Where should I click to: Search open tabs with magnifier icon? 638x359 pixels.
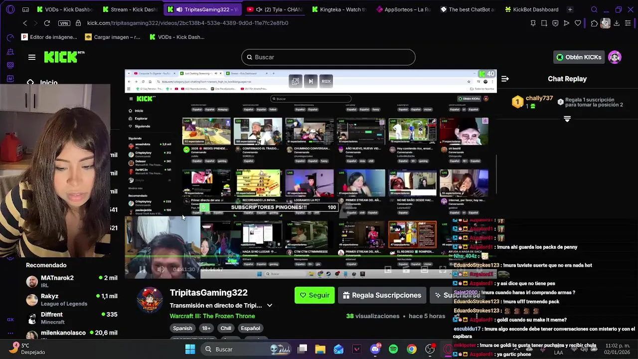(594, 9)
